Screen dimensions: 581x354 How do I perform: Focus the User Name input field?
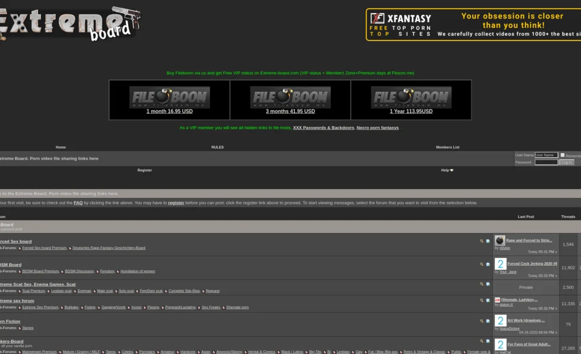point(546,155)
